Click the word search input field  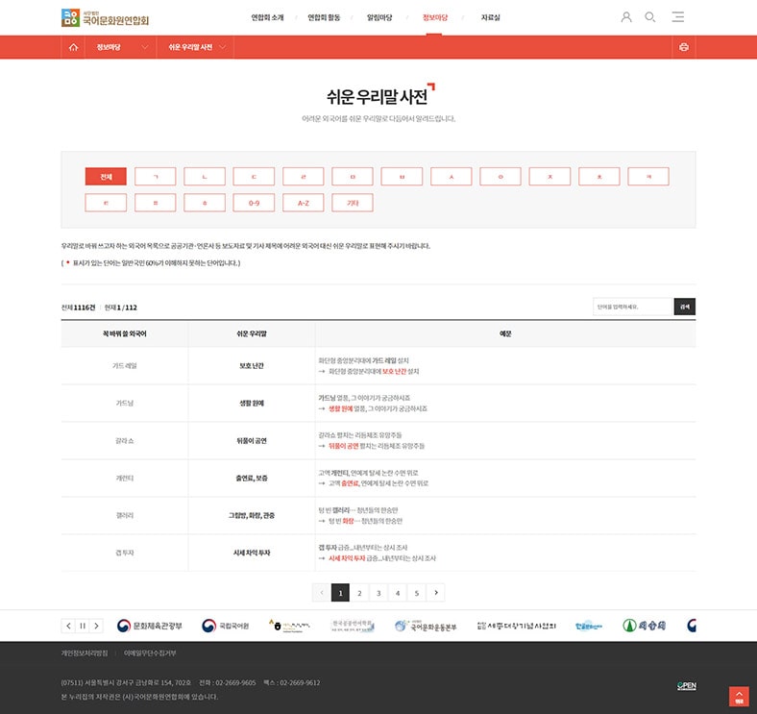[632, 307]
